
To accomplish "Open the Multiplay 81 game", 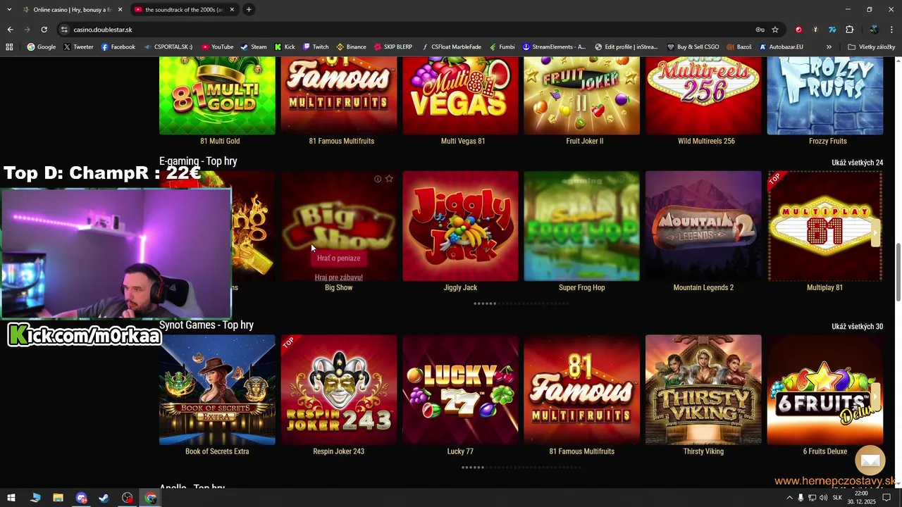I will point(825,226).
